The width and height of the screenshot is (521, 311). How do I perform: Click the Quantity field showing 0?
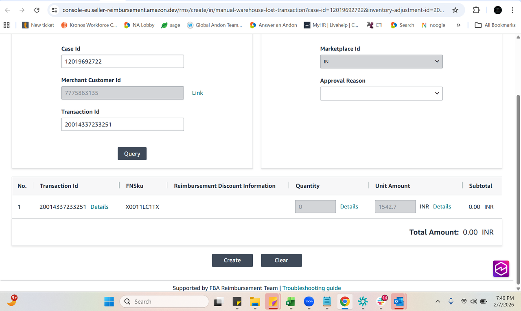pyautogui.click(x=315, y=206)
